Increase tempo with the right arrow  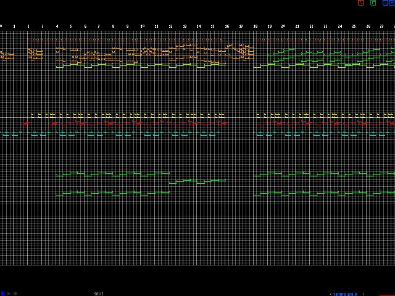pos(363,294)
